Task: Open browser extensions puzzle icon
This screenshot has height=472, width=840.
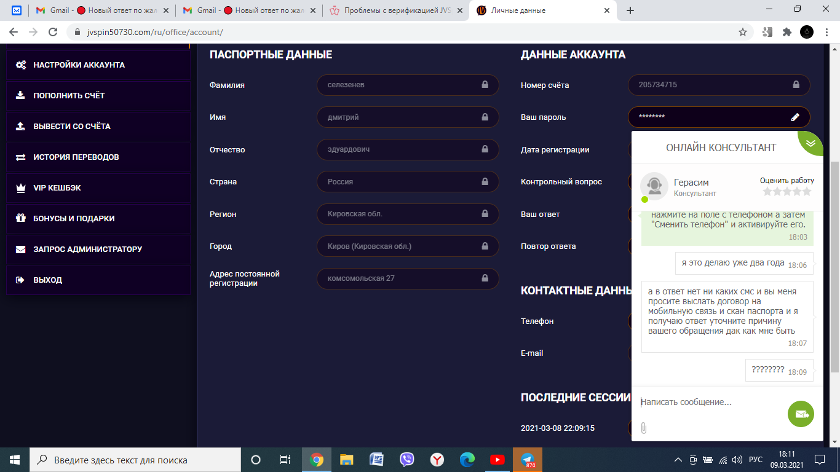Action: tap(787, 32)
